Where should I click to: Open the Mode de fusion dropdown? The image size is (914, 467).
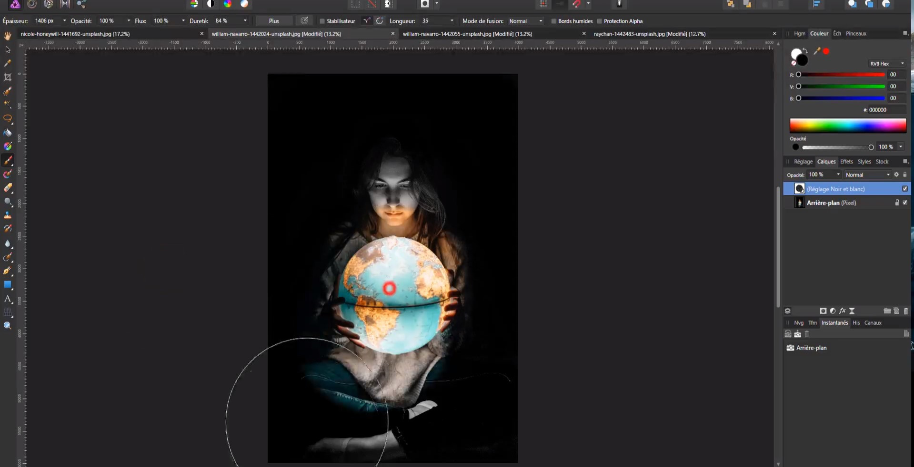[525, 21]
